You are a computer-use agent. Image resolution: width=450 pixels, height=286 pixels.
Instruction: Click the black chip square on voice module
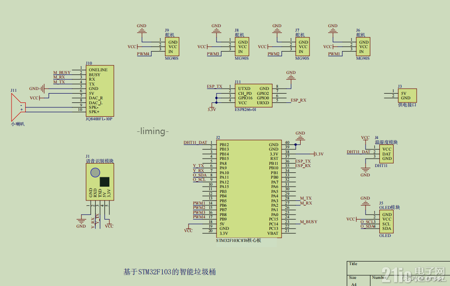click(104, 182)
